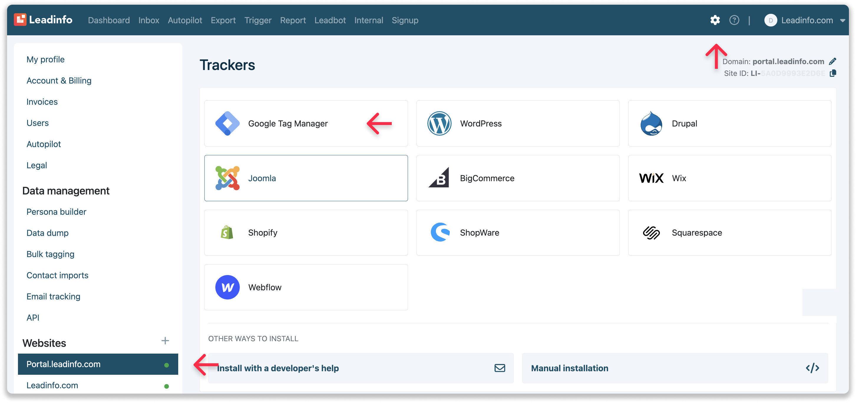Click the Squarespace logo icon
856x403 pixels.
coord(651,233)
